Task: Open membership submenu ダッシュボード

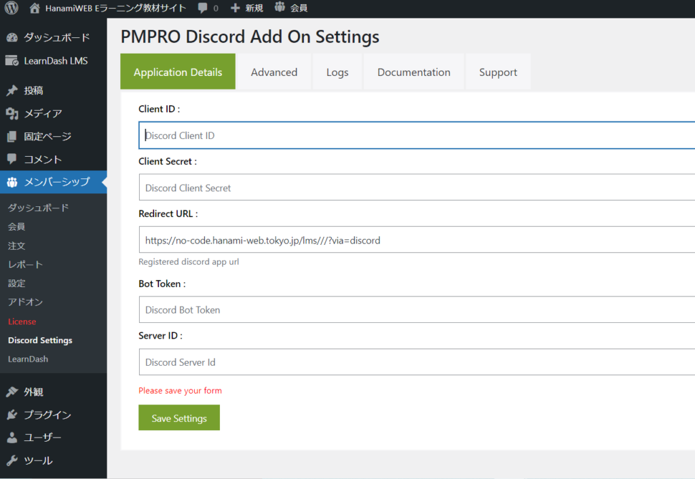Action: click(38, 208)
